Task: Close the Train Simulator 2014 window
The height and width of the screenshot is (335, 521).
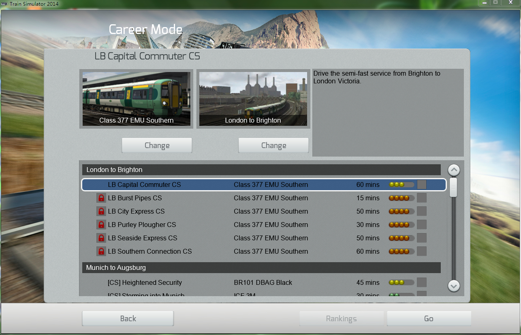Action: coord(510,3)
